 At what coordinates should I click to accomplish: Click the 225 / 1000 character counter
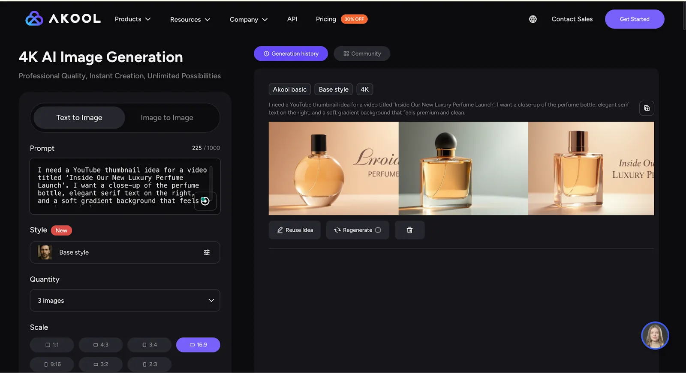[x=206, y=148]
